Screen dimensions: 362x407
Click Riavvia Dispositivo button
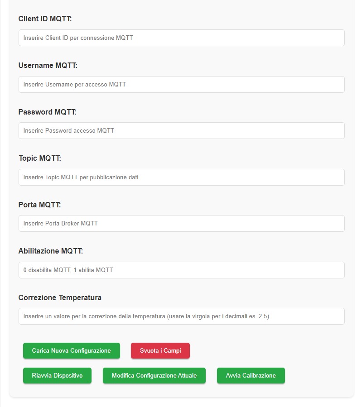coord(57,376)
